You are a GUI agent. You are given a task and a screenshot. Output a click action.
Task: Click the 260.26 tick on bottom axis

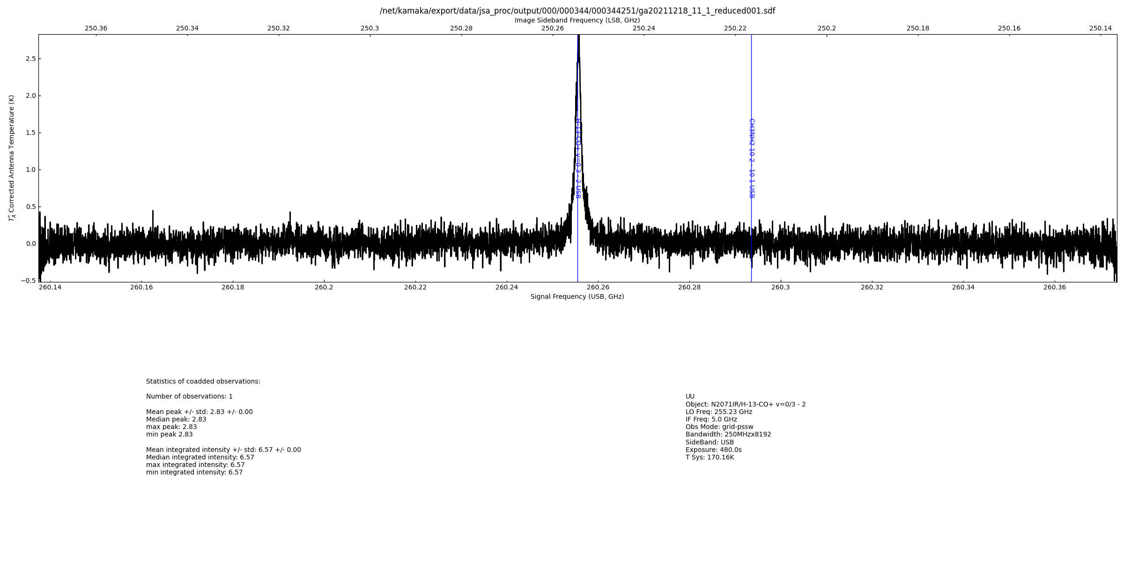pos(598,287)
